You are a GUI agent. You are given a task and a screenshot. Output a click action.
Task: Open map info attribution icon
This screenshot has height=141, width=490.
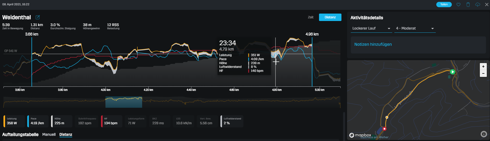point(484,134)
